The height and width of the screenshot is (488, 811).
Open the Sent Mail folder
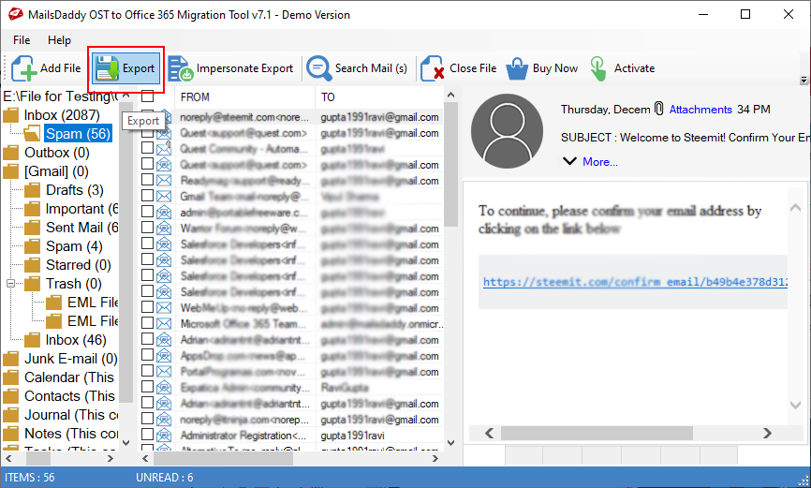click(81, 228)
